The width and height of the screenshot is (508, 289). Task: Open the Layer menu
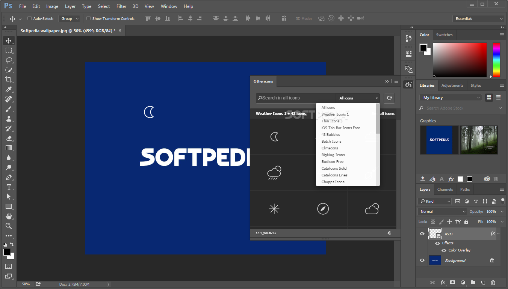(x=70, y=6)
